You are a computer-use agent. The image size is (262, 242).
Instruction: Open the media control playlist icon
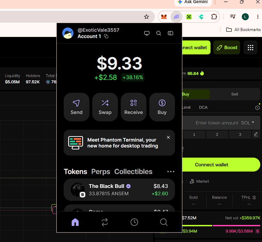(x=233, y=17)
